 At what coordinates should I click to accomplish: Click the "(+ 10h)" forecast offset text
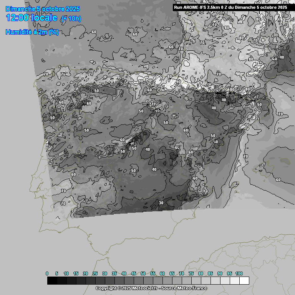(x=71, y=18)
